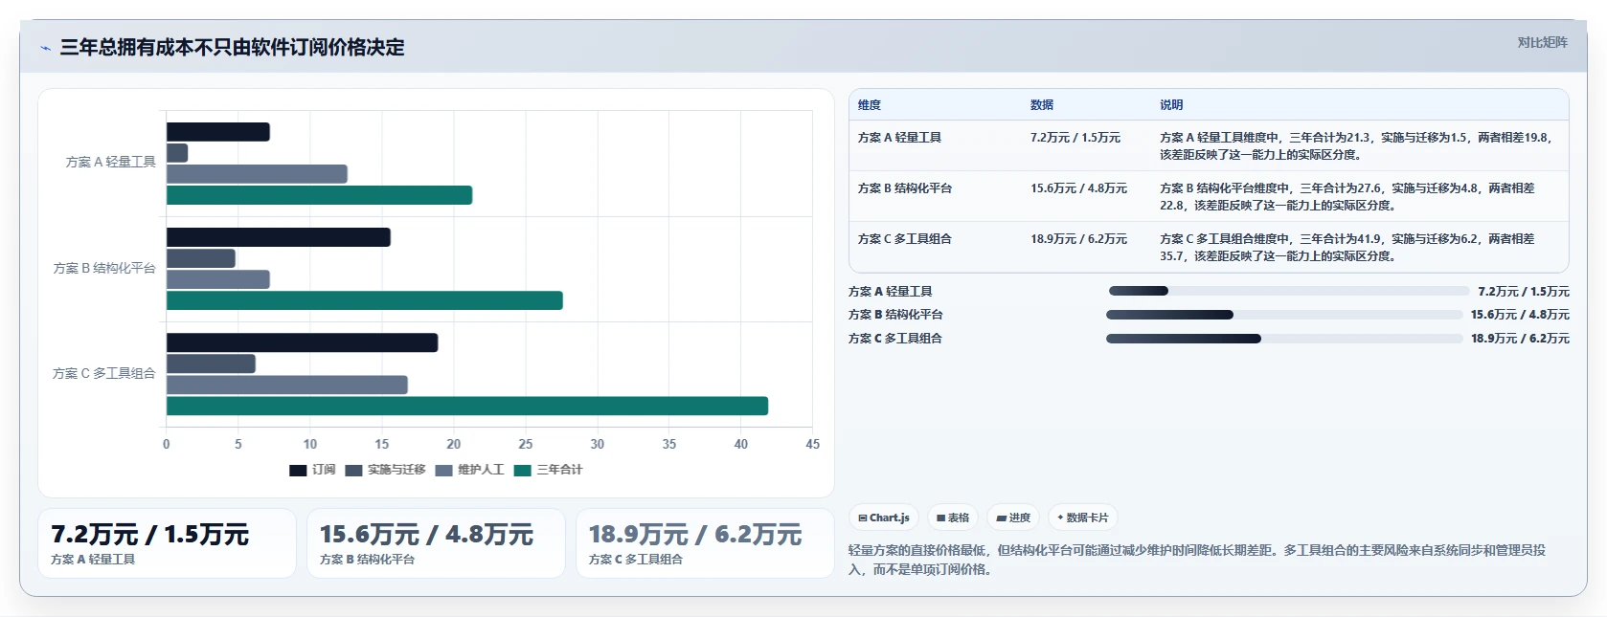This screenshot has height=617, width=1607.
Task: Click the 说明 table column header
Action: point(1171,105)
